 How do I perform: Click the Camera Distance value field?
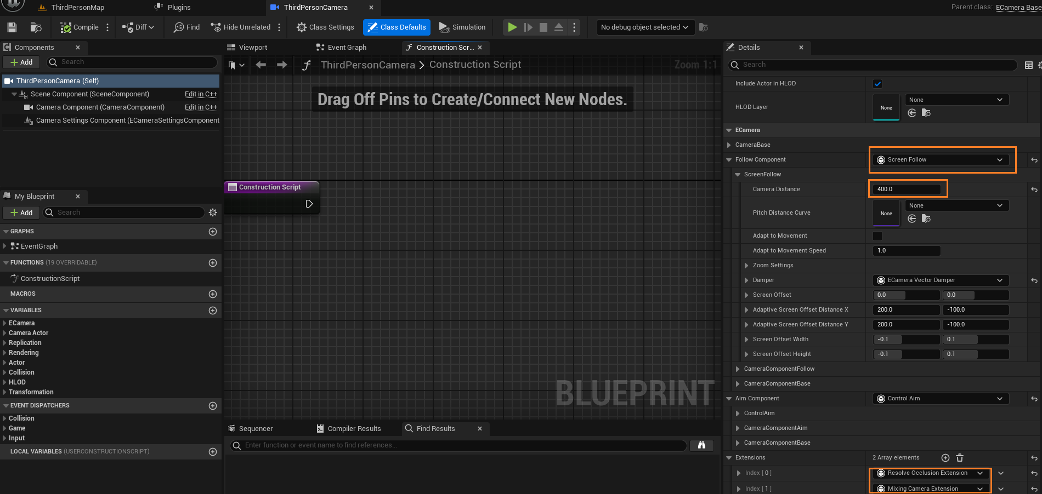coord(906,189)
